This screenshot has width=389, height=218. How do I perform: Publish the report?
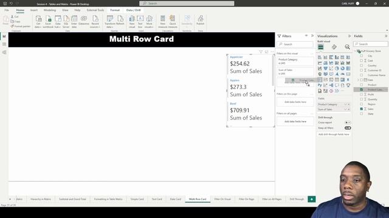pos(200,20)
